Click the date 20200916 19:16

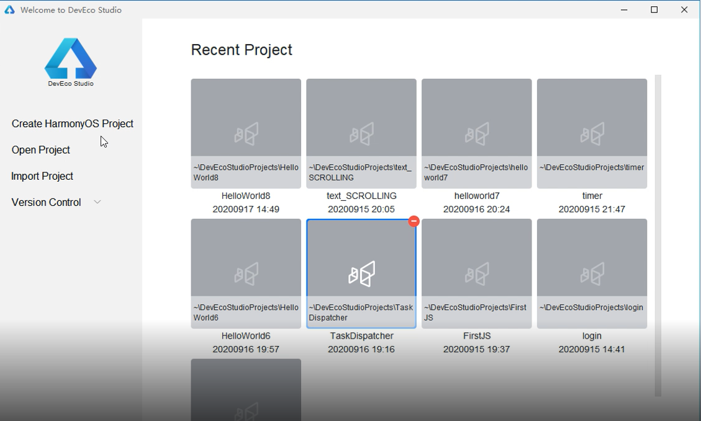pos(361,350)
